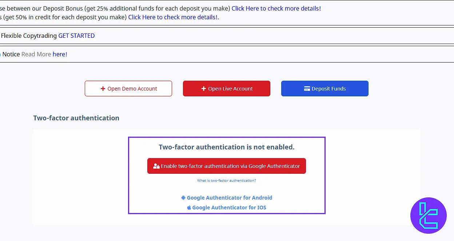Click the credit card icon on Deposit Funds
This screenshot has height=241, width=454.
[307, 89]
